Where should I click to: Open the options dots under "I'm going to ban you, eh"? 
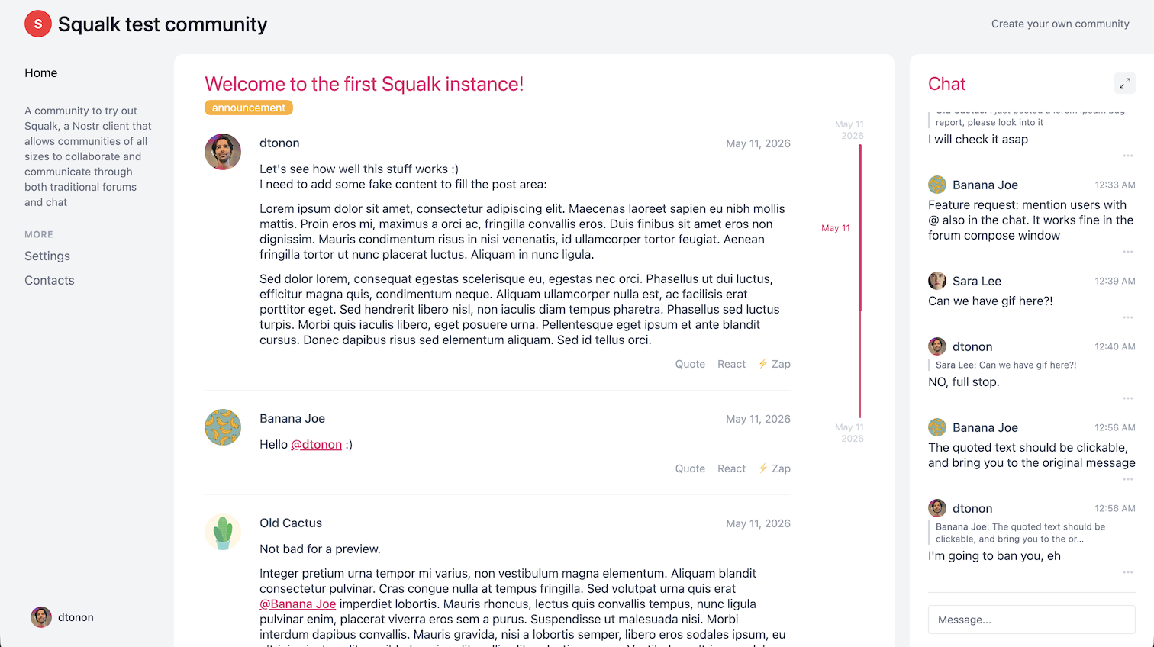pos(1128,572)
